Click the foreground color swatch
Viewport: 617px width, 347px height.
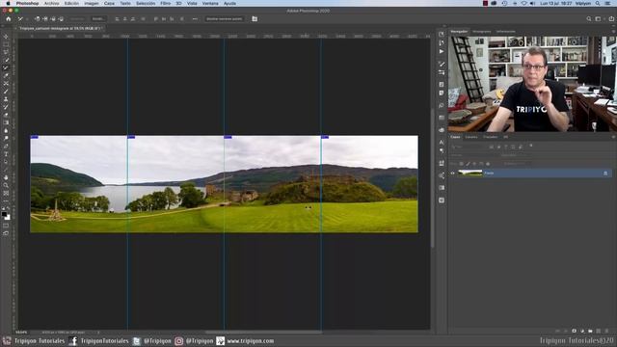coord(4,214)
